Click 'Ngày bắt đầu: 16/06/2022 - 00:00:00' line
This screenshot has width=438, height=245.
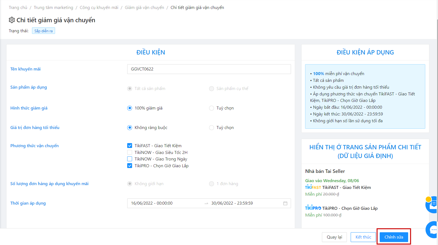click(x=346, y=107)
